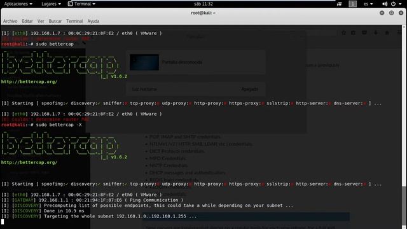
Task: Click the volume speaker icon
Action: [385, 4]
